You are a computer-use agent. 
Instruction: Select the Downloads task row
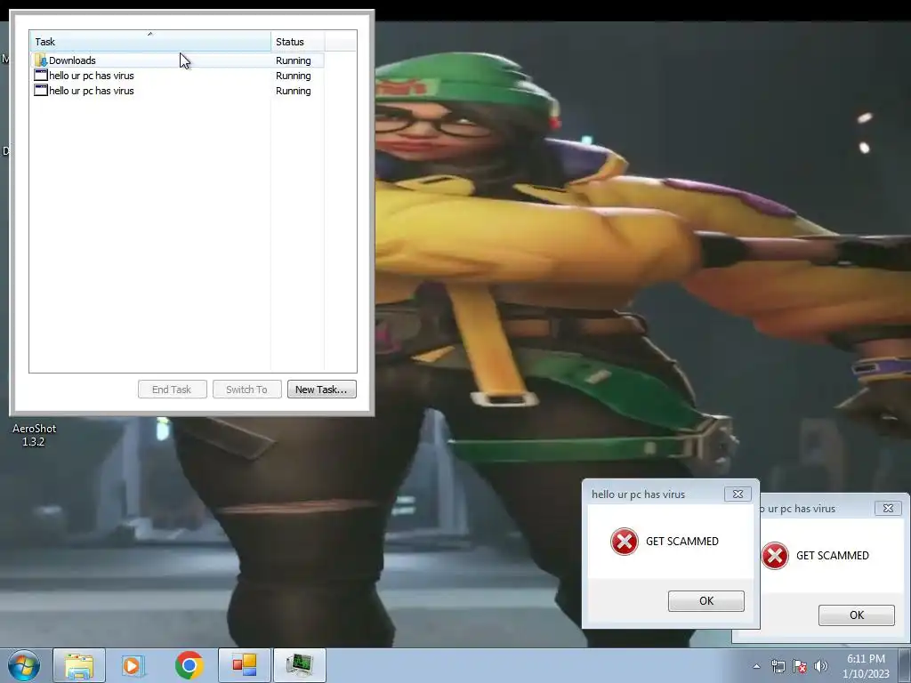pos(177,60)
